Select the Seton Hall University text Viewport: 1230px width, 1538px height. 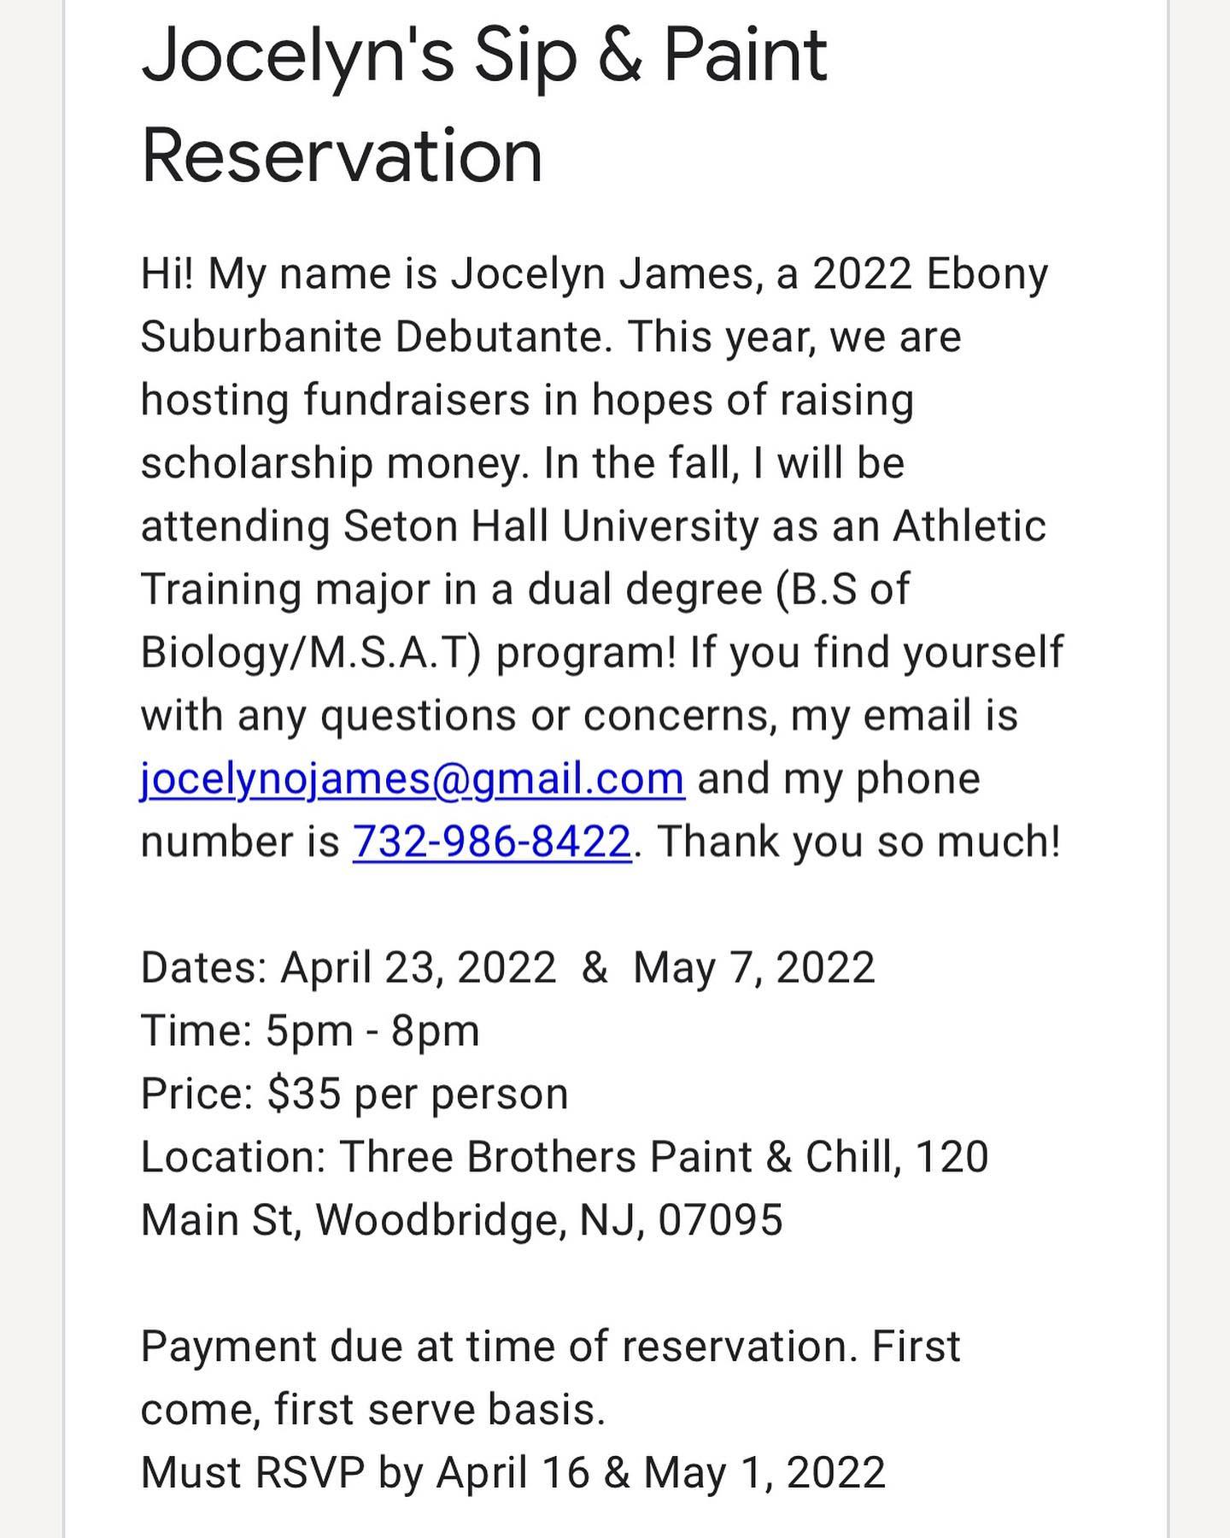coord(552,526)
